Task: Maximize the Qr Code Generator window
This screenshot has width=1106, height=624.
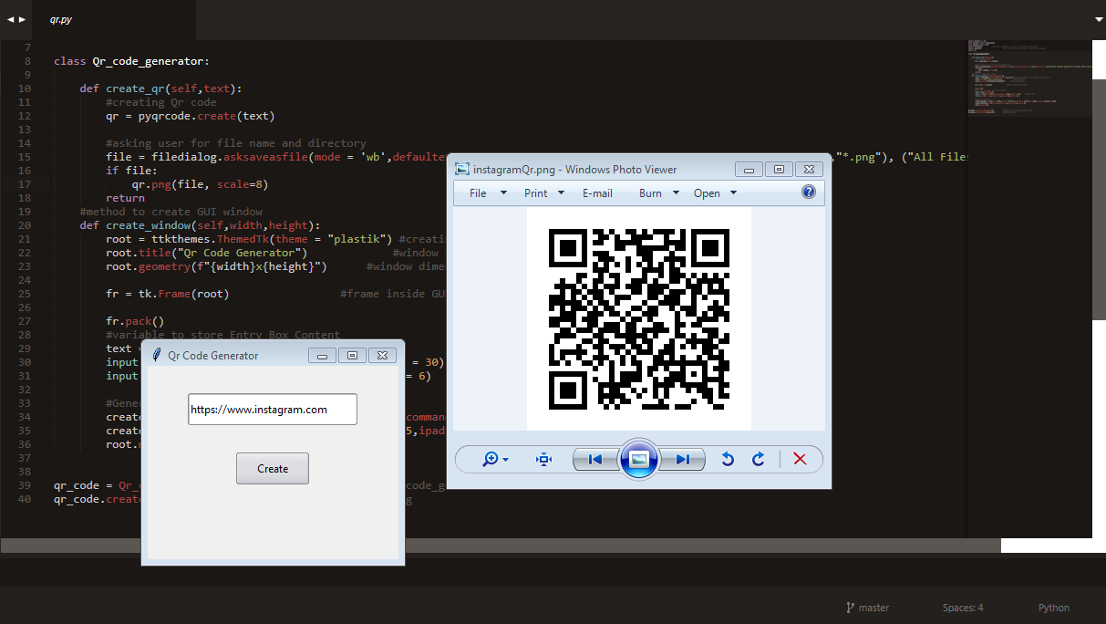Action: coord(352,355)
